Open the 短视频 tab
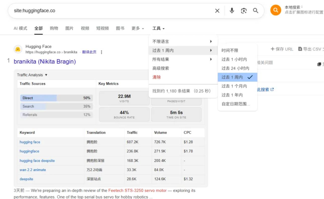324x199 pixels. [102, 28]
